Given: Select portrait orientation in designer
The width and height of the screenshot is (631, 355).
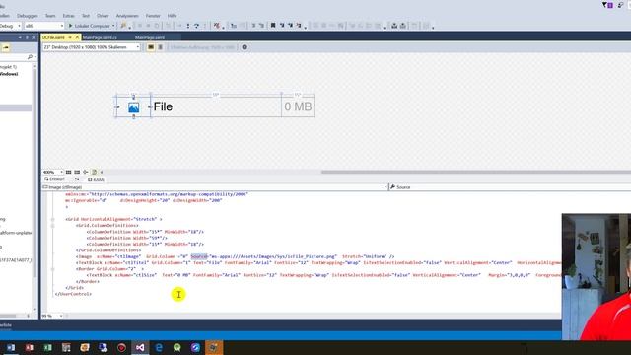Looking at the screenshot, I should [x=160, y=47].
